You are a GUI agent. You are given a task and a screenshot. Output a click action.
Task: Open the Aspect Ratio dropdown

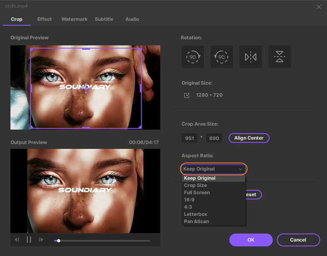click(214, 169)
